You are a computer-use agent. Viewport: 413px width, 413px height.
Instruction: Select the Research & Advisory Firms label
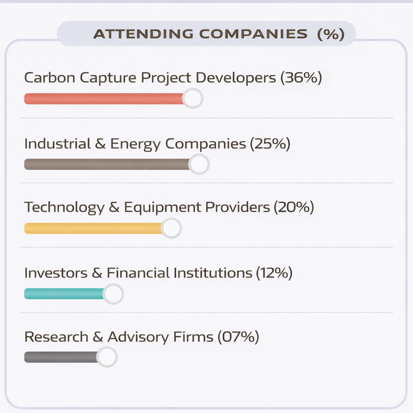tap(119, 337)
